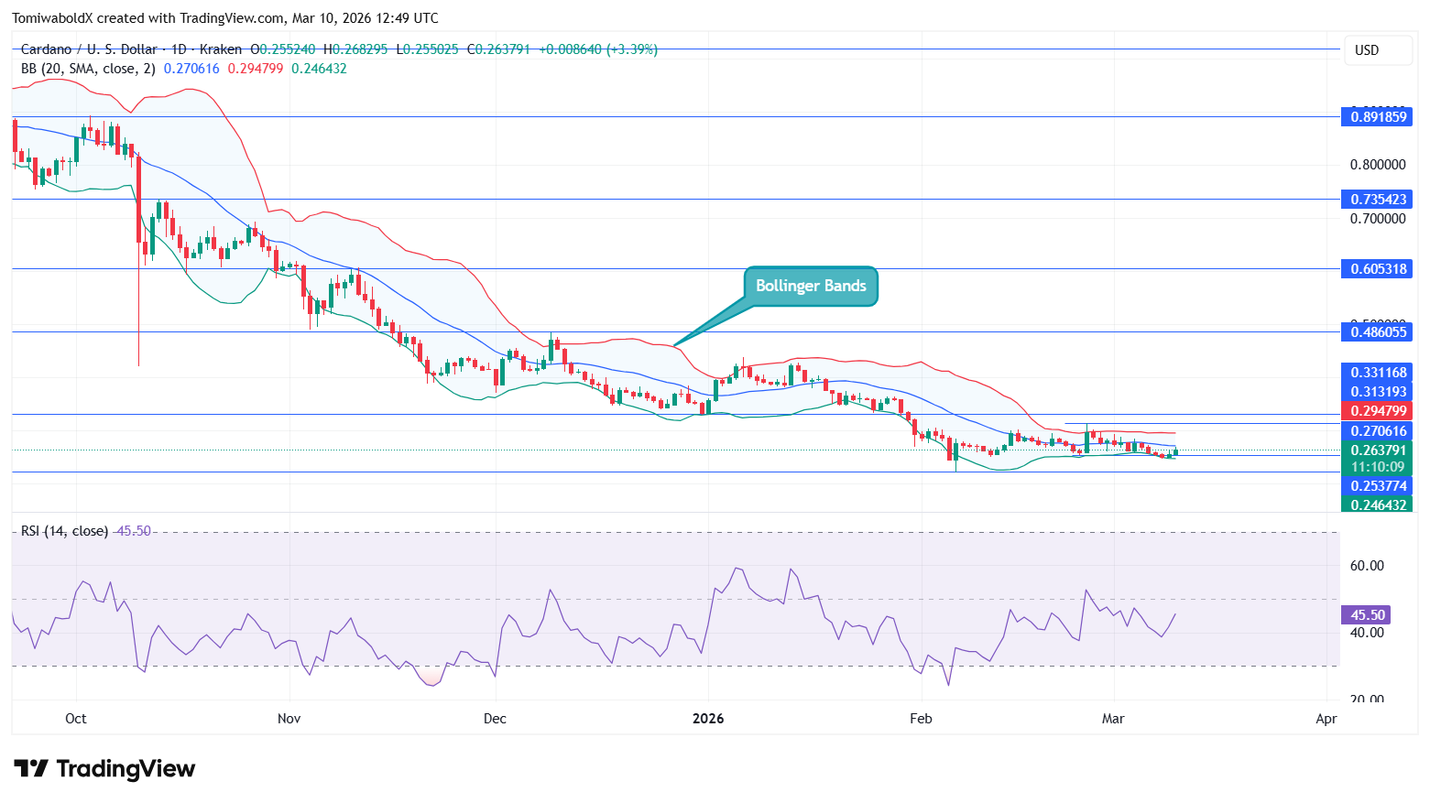Click the purple 45.50 RSI value badge

pos(1366,615)
